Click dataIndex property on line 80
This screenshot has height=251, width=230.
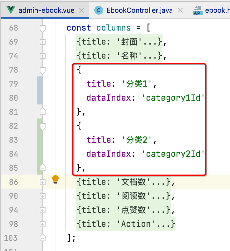click(x=109, y=98)
